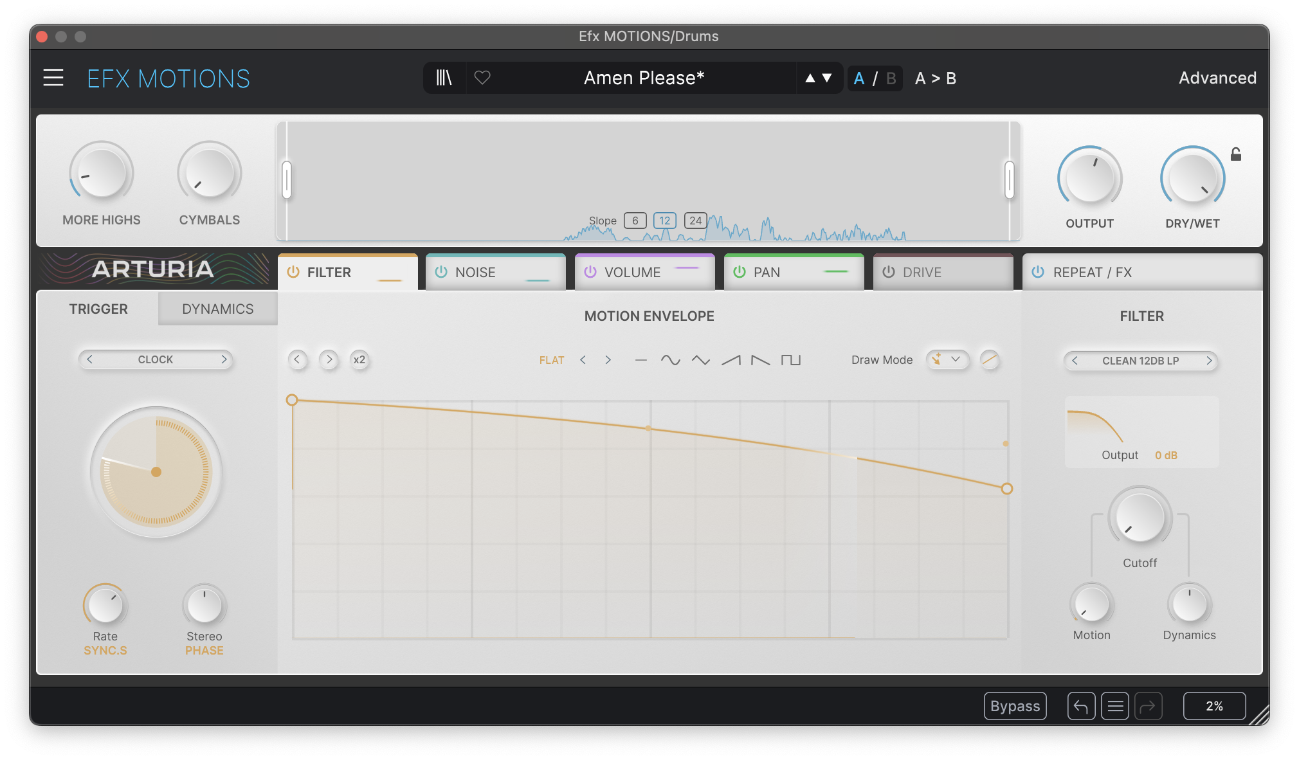Apply the ramp-up envelope shape
The width and height of the screenshot is (1299, 760).
[x=730, y=359]
